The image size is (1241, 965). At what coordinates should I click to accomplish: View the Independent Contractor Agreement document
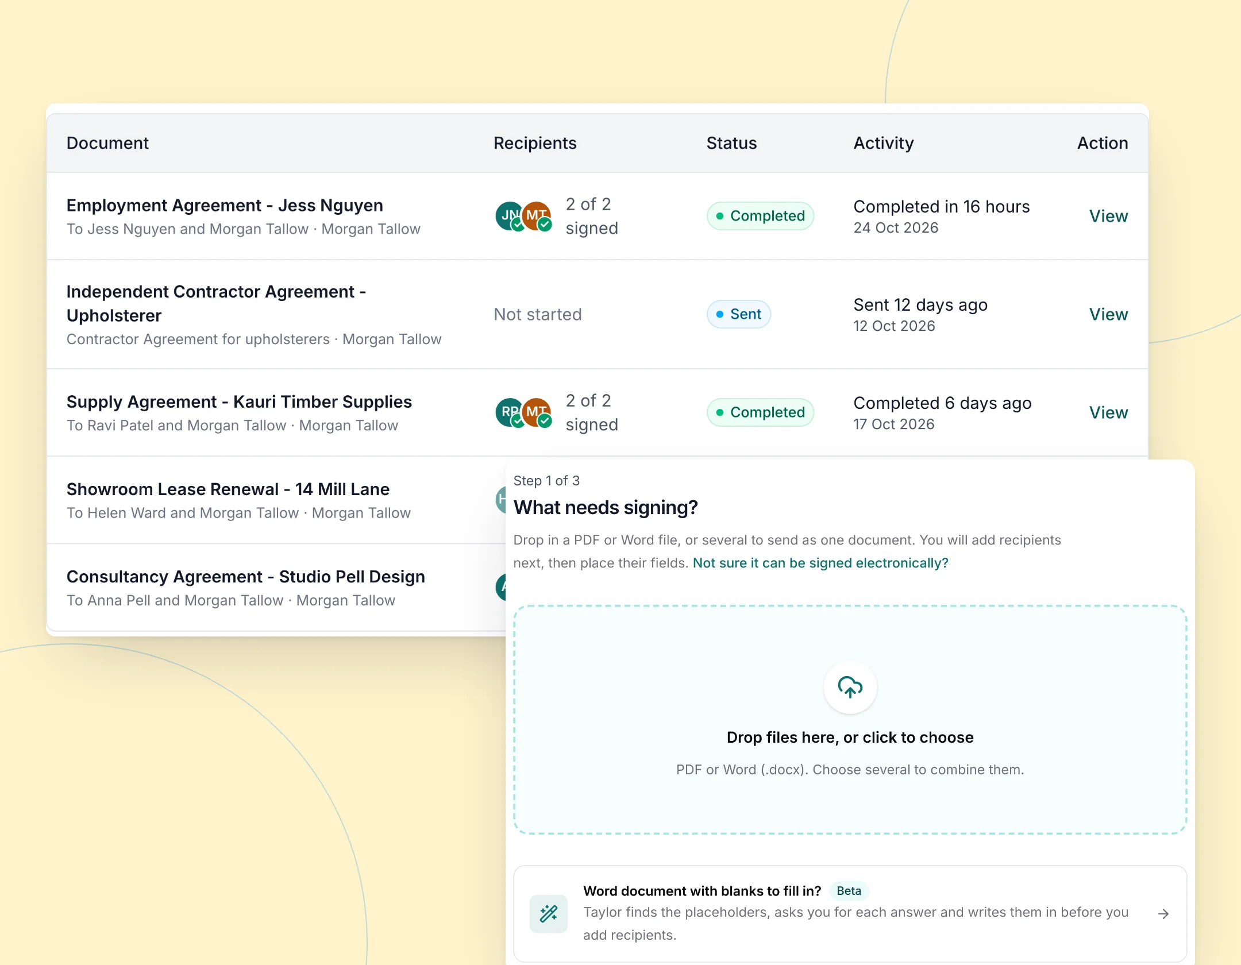[x=1108, y=314]
